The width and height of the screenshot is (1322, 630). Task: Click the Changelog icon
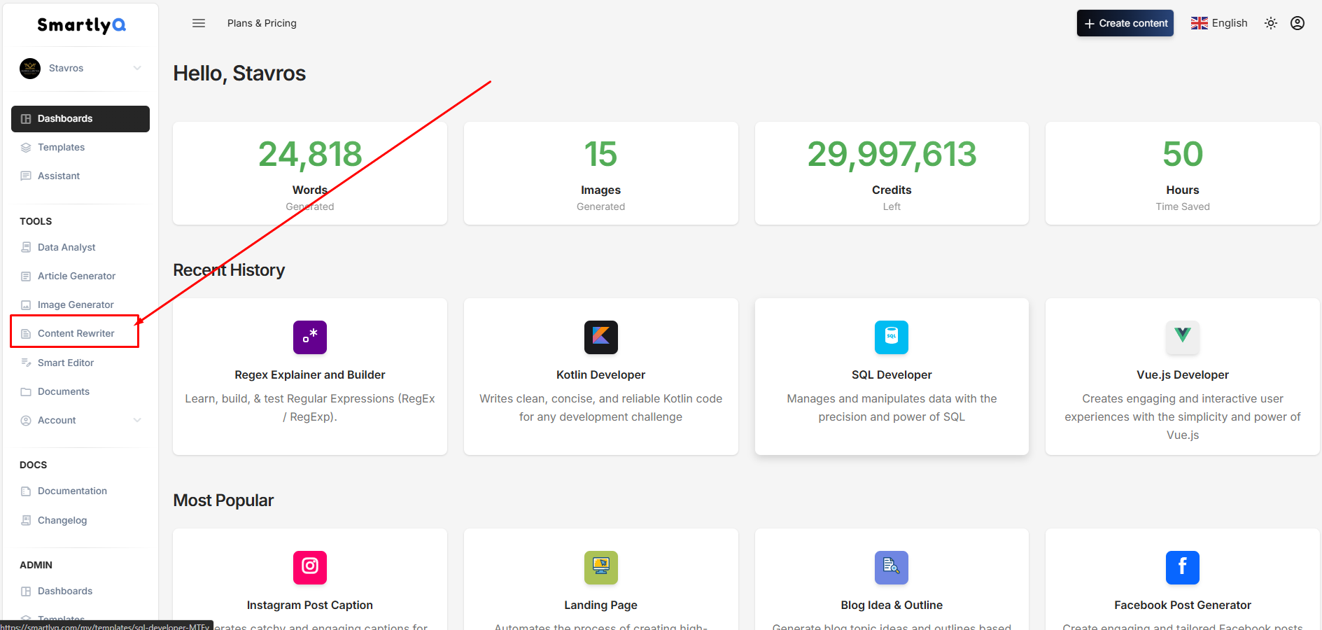click(x=26, y=520)
